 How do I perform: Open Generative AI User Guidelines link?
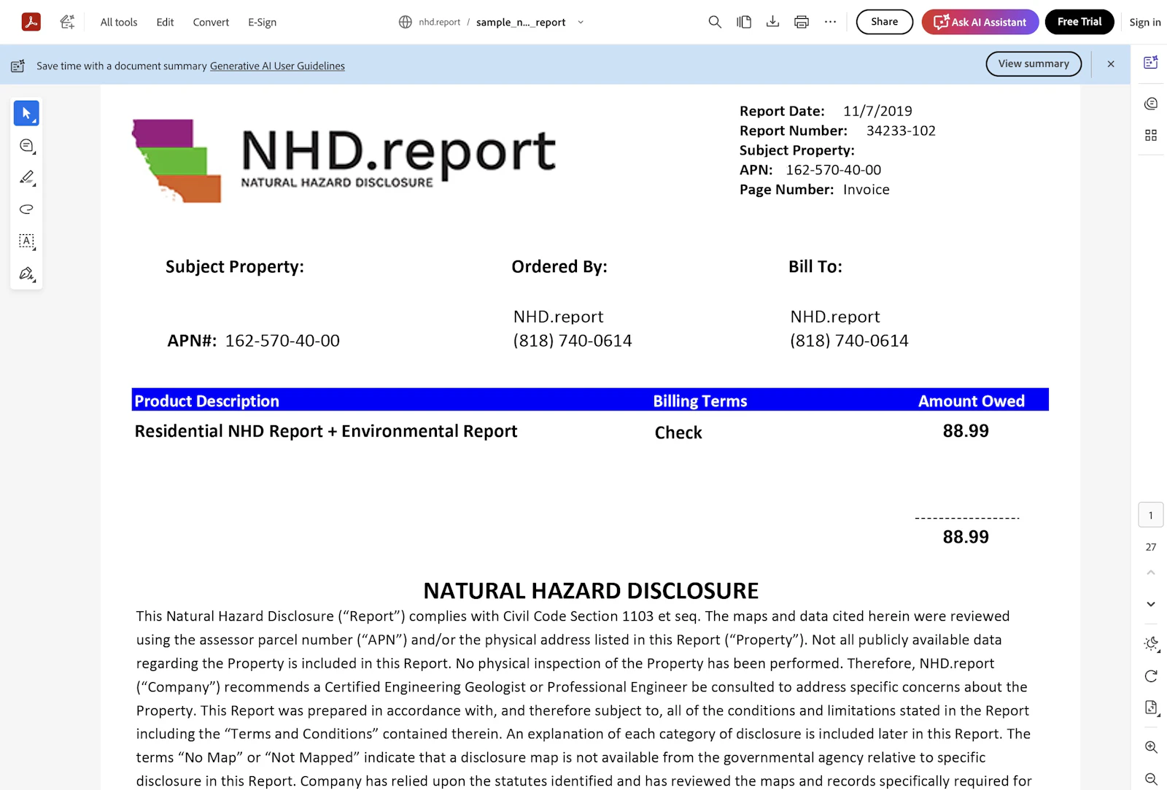(277, 66)
